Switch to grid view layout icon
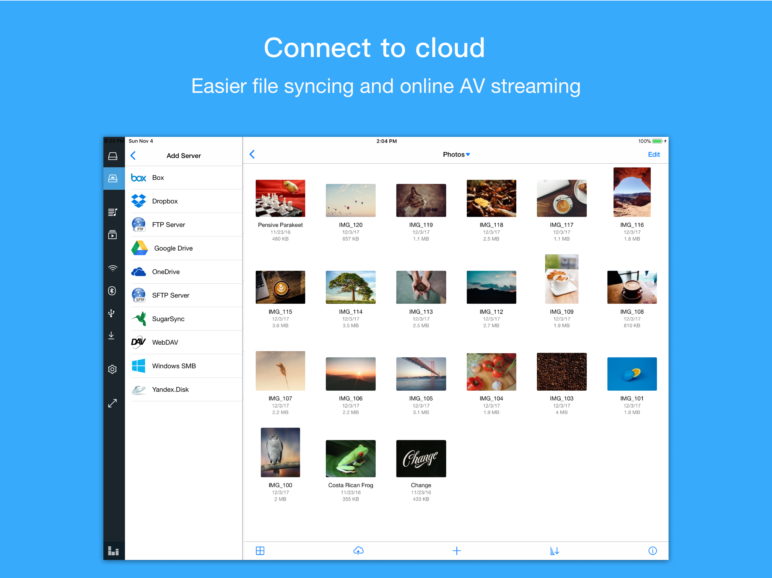This screenshot has height=578, width=772. click(x=260, y=550)
